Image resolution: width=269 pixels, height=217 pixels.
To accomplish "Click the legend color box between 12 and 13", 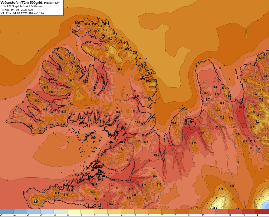I will (235, 211).
